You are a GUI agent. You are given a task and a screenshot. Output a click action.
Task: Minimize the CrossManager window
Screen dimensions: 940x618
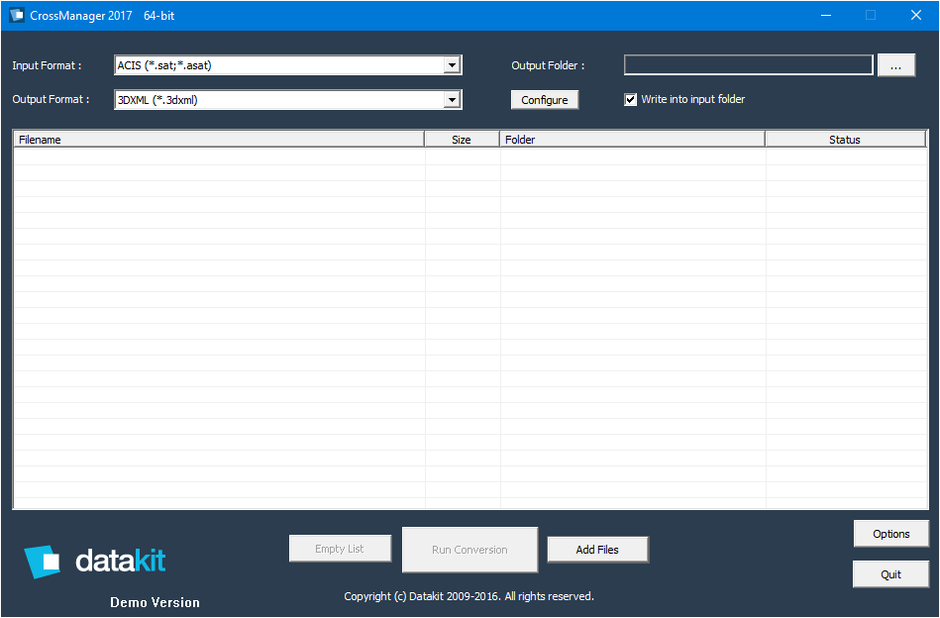pos(826,15)
